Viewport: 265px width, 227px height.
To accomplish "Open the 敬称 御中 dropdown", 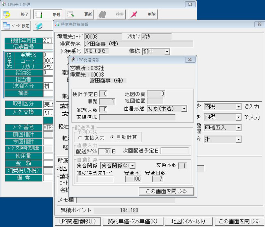I will (167, 51).
